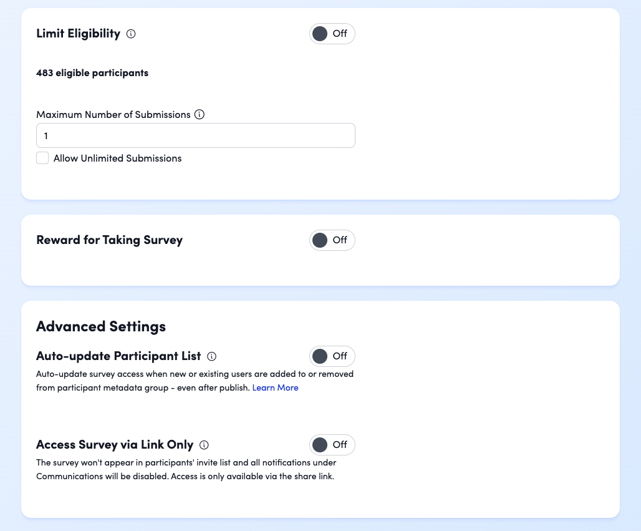The height and width of the screenshot is (531, 641).
Task: Click info icon beside Limit Eligibility
Action: pyautogui.click(x=131, y=34)
